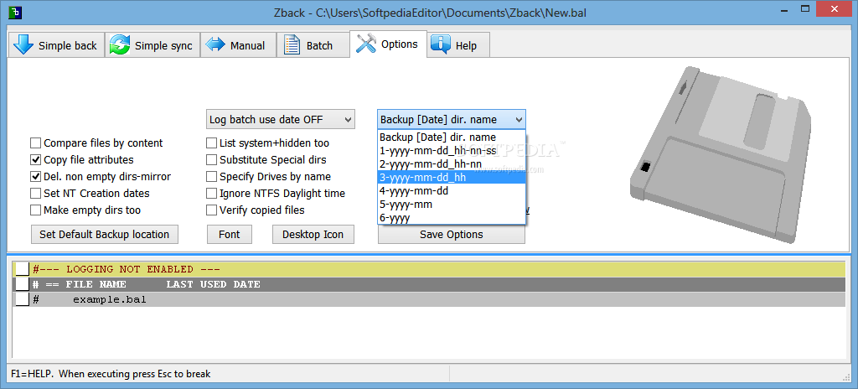Click the Zback app icon in title bar
Screen dimensions: 858x389
17,12
